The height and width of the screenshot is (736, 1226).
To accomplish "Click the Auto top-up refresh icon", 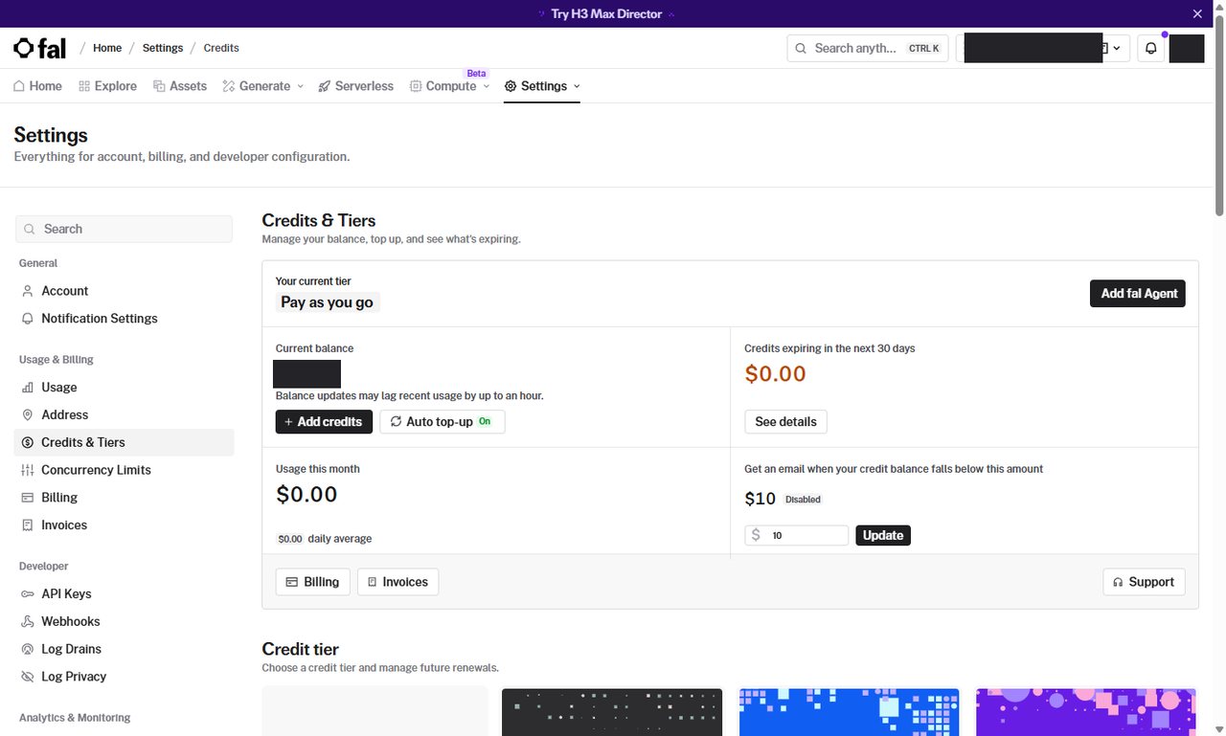I will tap(396, 421).
